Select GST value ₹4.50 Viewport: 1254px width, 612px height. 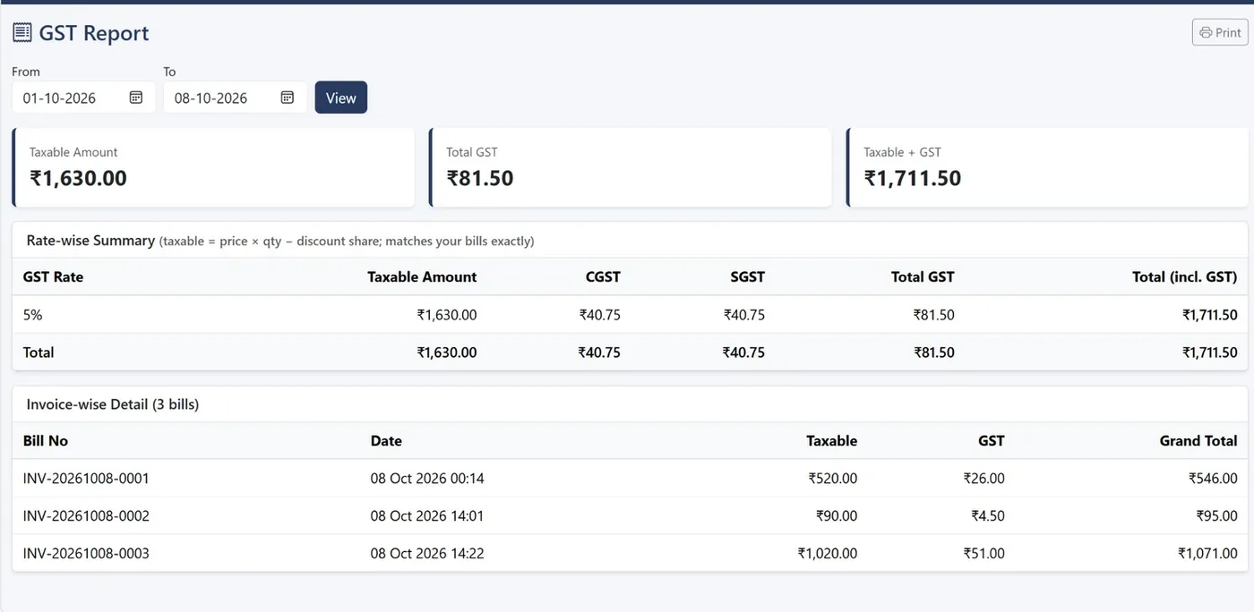click(x=988, y=516)
